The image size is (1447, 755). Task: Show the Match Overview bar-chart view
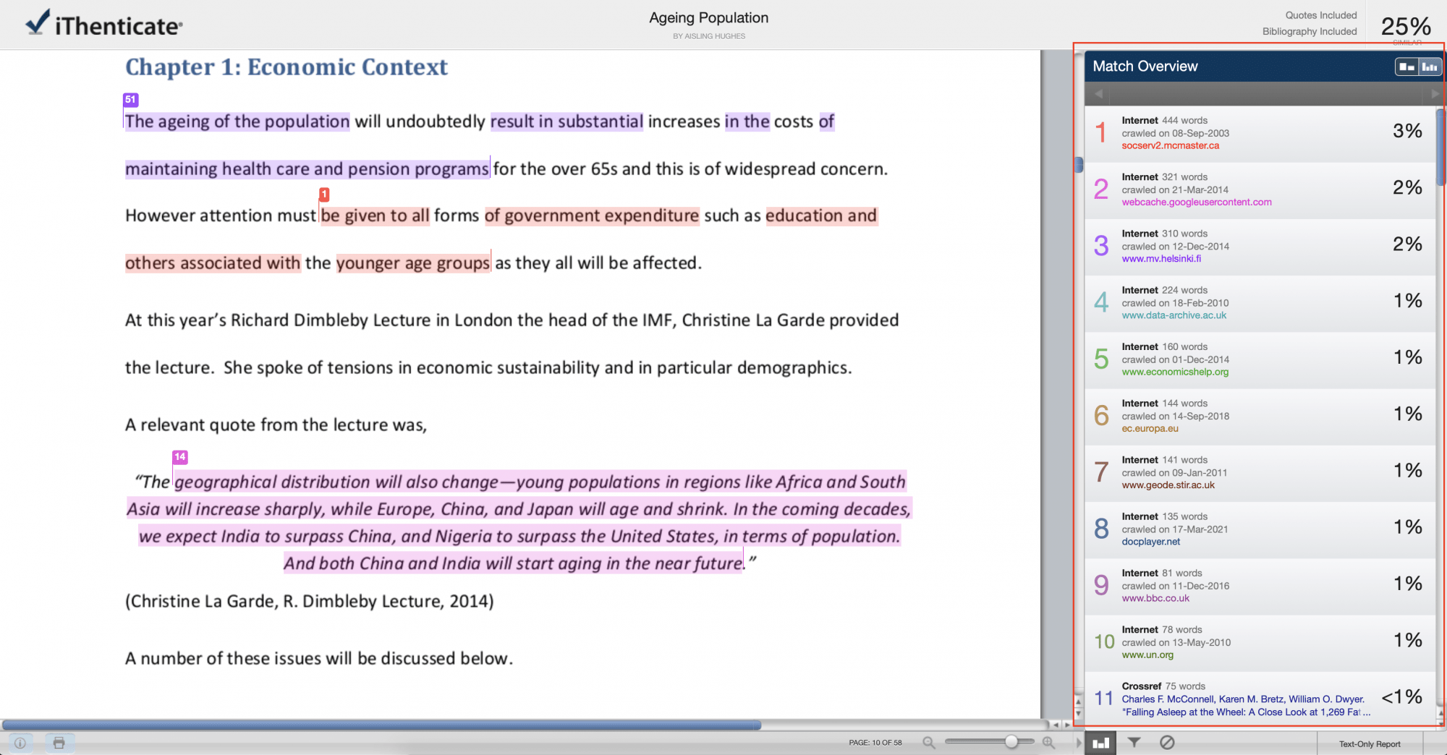1100,743
